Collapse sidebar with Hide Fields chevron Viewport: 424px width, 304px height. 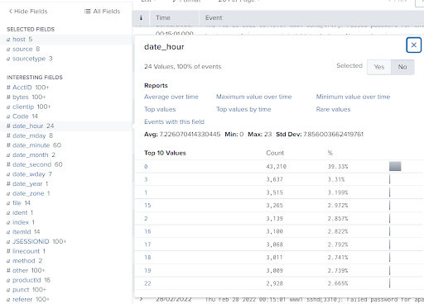11,12
